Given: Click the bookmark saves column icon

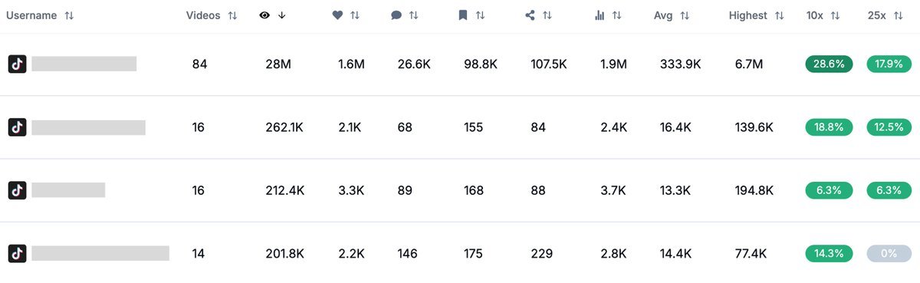Looking at the screenshot, I should click(463, 15).
